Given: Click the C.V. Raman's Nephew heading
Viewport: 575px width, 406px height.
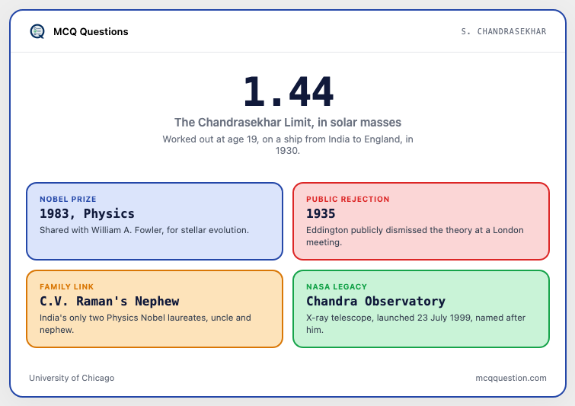Looking at the screenshot, I should (x=109, y=301).
